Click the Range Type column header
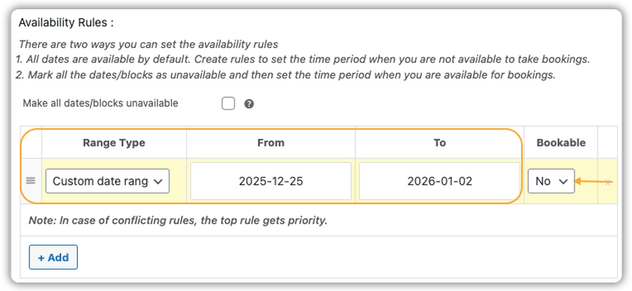 coord(114,142)
